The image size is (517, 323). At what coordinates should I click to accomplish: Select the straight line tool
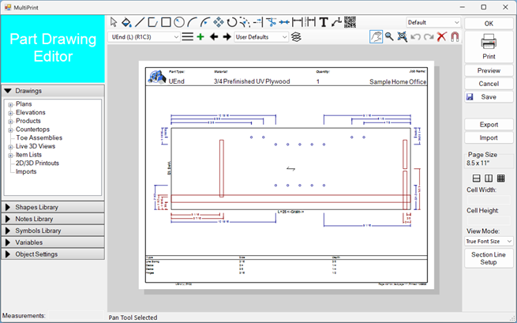tap(140, 22)
